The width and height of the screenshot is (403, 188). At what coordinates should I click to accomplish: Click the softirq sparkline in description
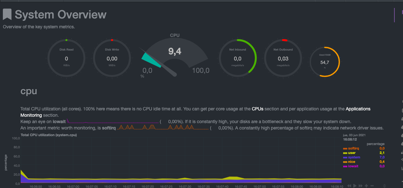(162, 128)
